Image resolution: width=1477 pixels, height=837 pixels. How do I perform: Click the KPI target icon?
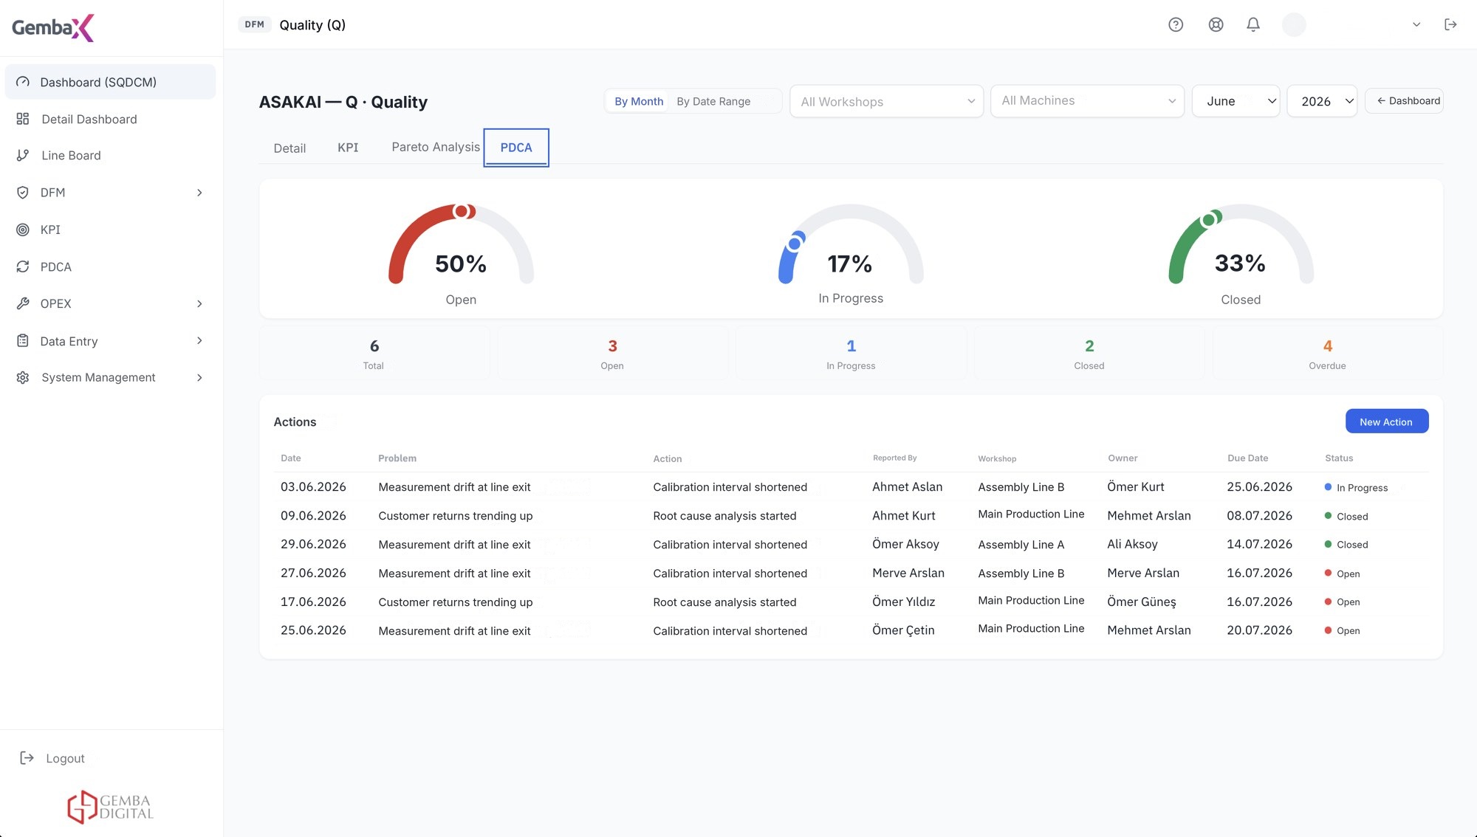23,230
